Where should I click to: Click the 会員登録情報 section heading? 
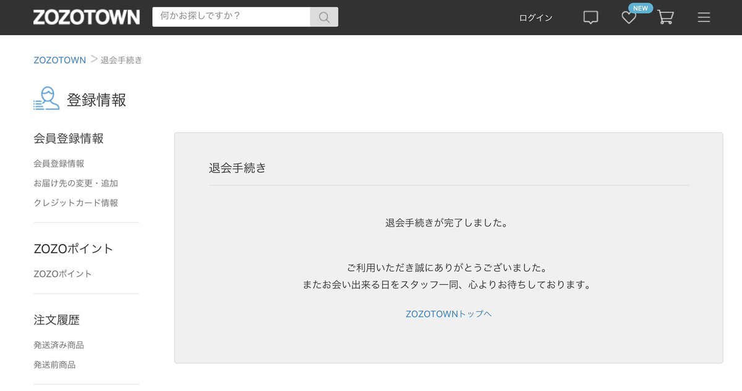coord(69,138)
